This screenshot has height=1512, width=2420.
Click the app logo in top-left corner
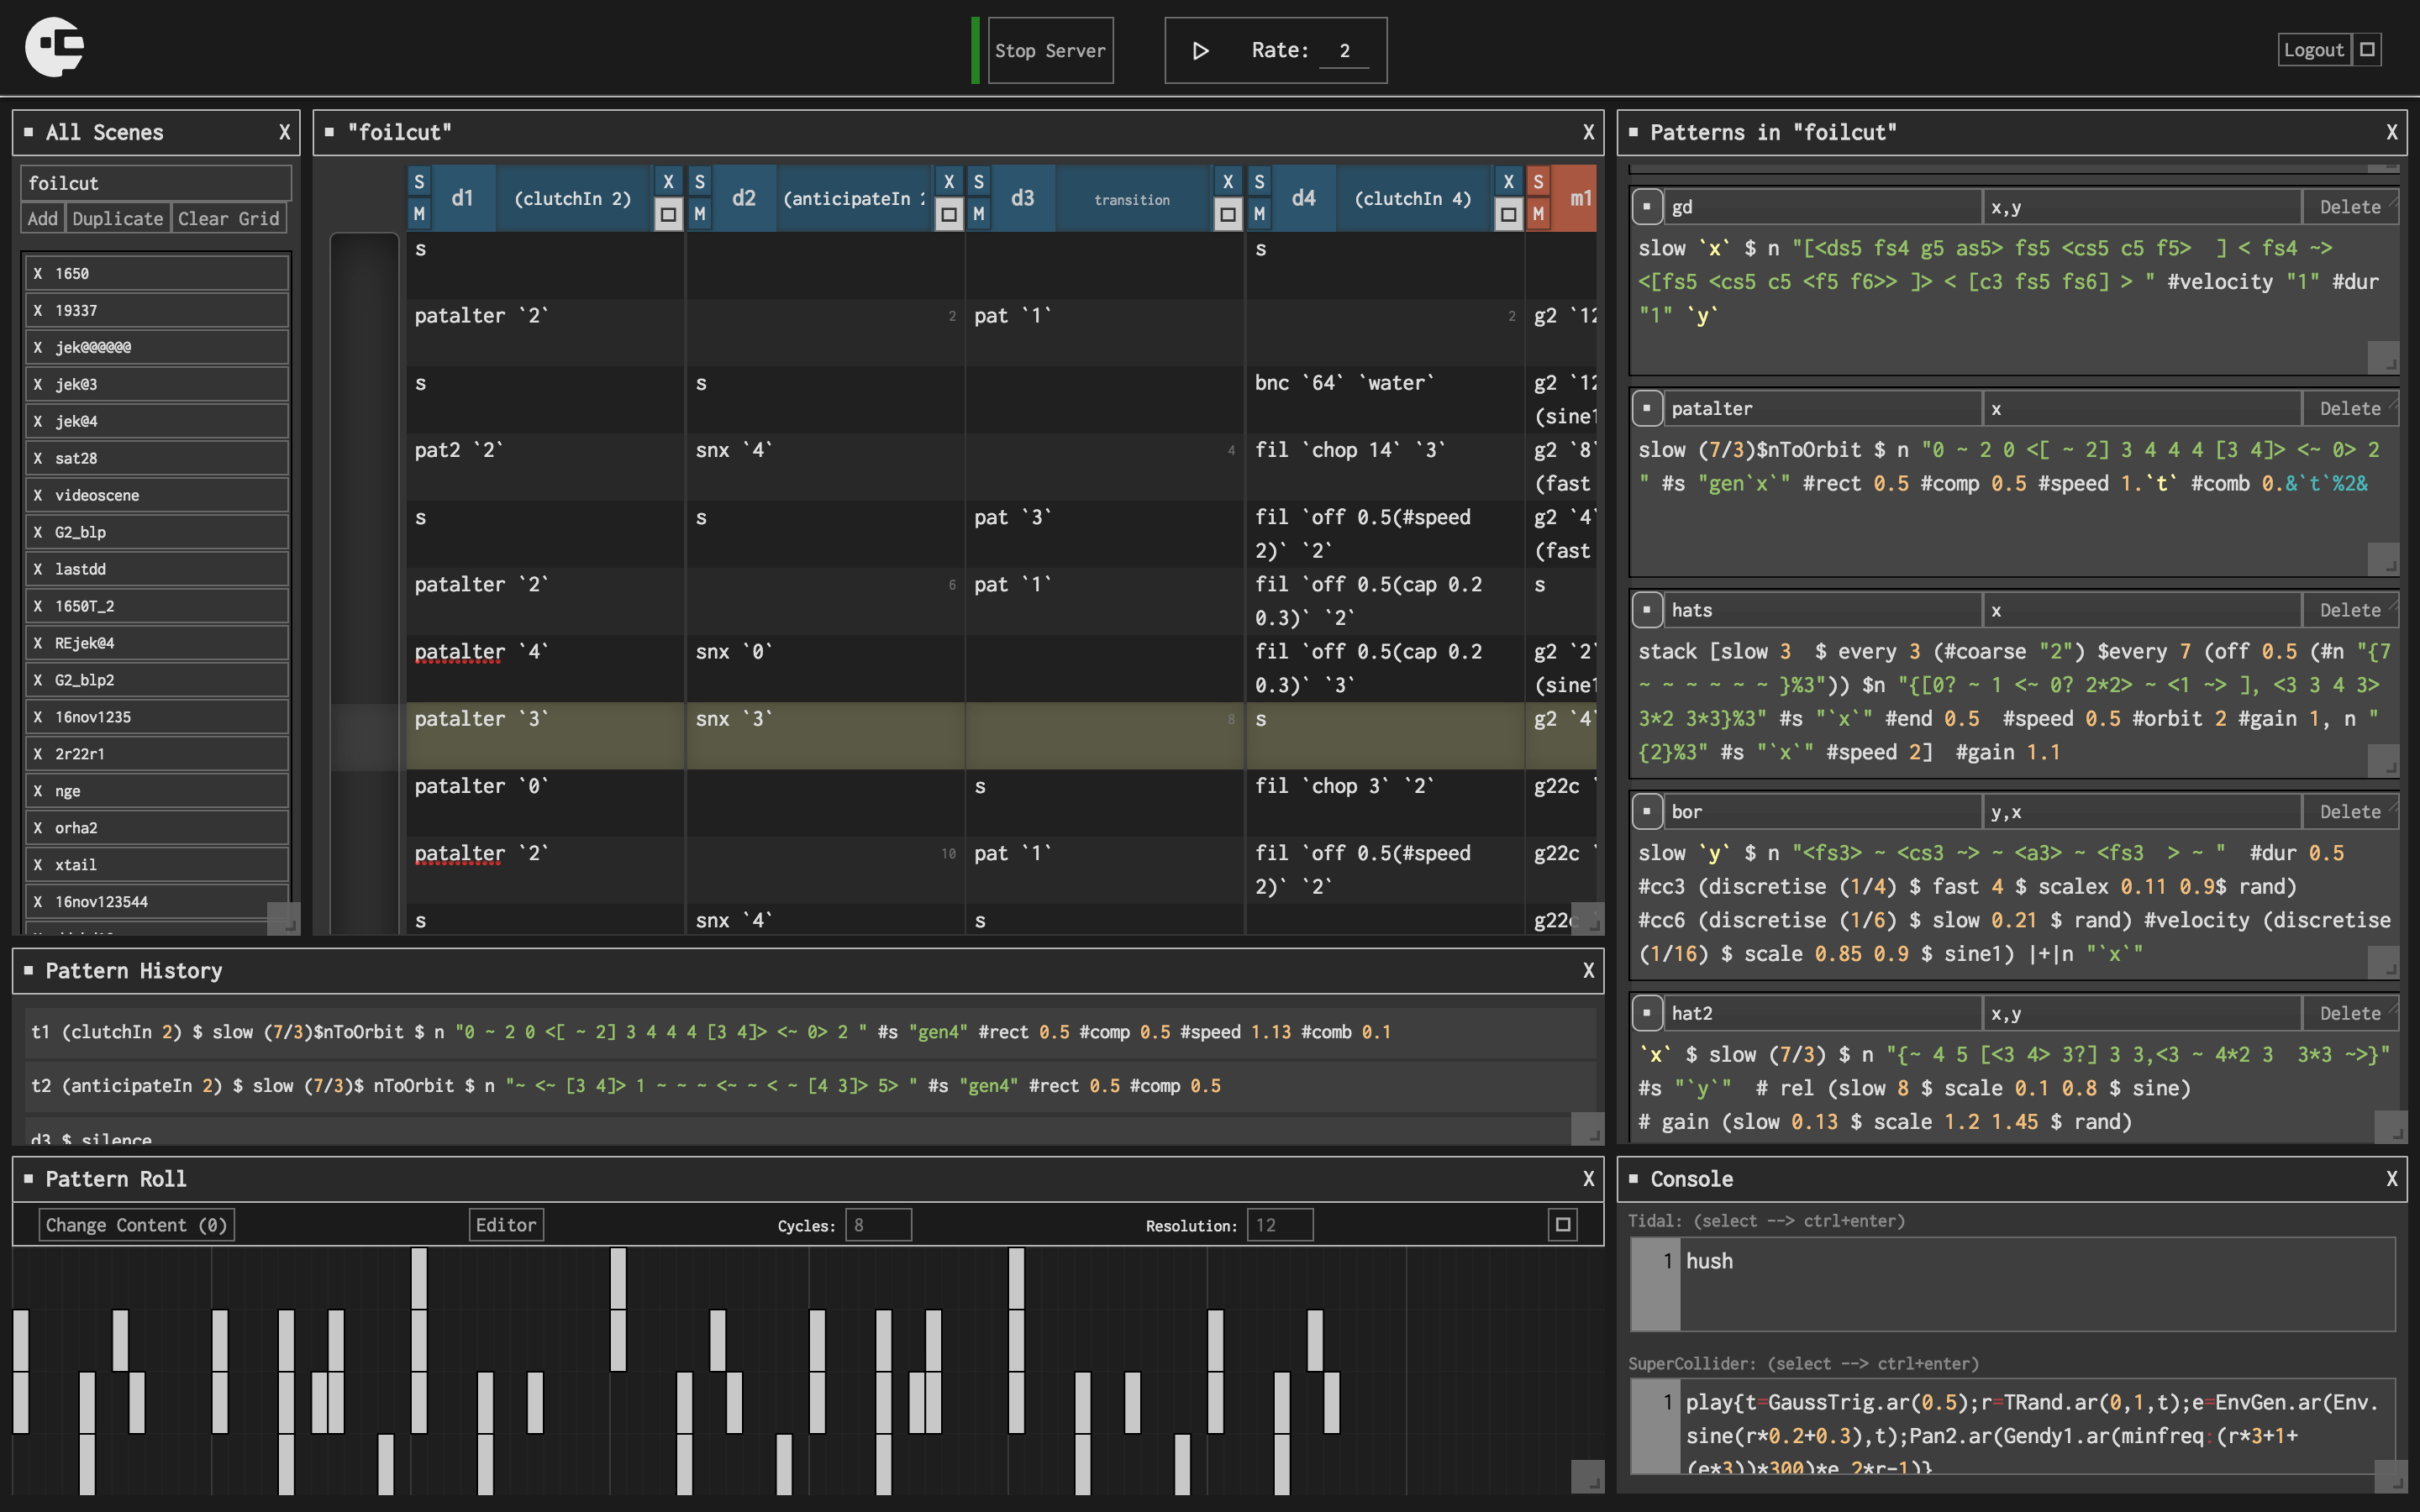pos(54,47)
